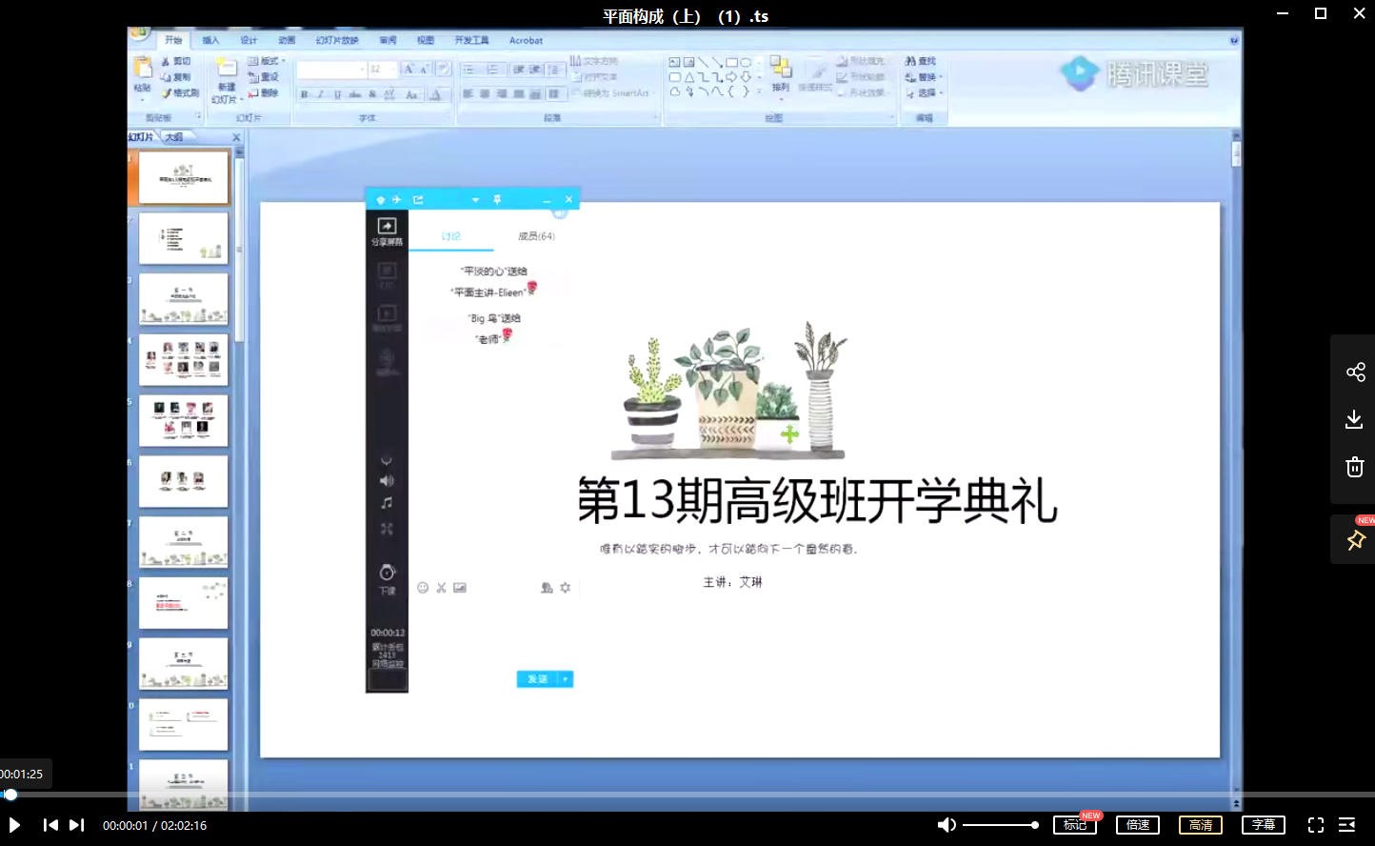This screenshot has height=846, width=1375.
Task: Toggle italic formatting in the ribbon
Action: coord(321,94)
